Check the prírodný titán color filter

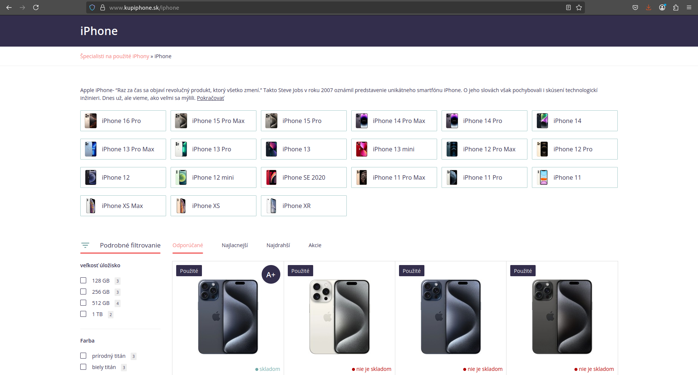(x=83, y=356)
